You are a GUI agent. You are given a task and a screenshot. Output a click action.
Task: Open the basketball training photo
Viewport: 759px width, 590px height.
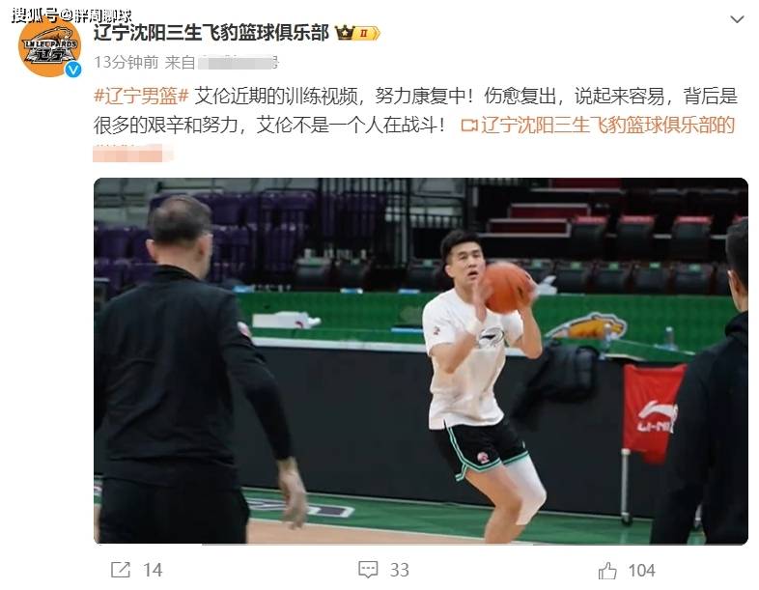coord(421,361)
